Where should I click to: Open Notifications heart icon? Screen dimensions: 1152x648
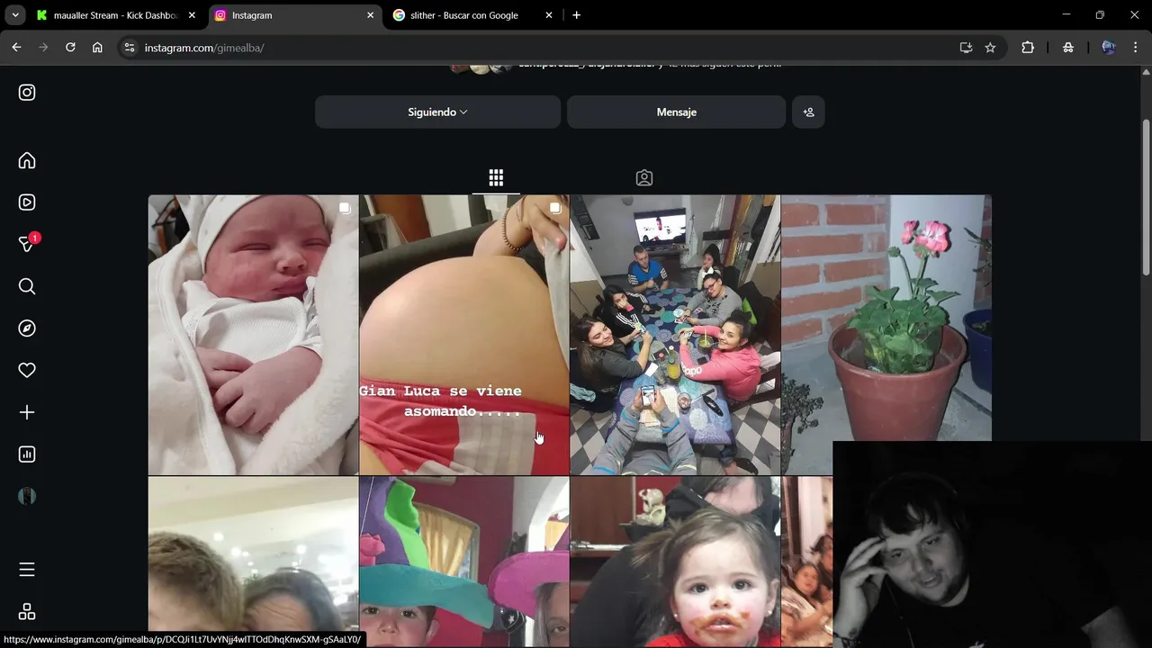tap(27, 370)
